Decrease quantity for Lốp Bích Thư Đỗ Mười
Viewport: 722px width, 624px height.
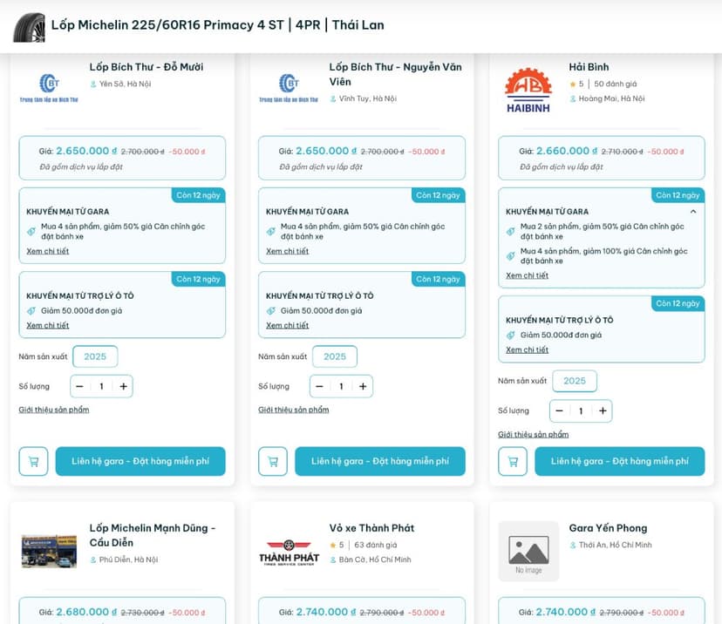[79, 386]
